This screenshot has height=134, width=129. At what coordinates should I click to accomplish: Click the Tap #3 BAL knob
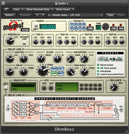(x=98, y=42)
